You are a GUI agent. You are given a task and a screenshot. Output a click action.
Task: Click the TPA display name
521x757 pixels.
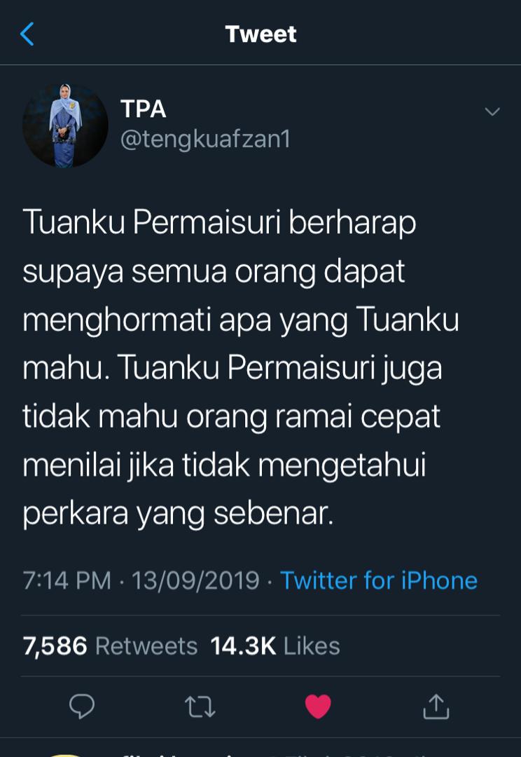[x=144, y=109]
